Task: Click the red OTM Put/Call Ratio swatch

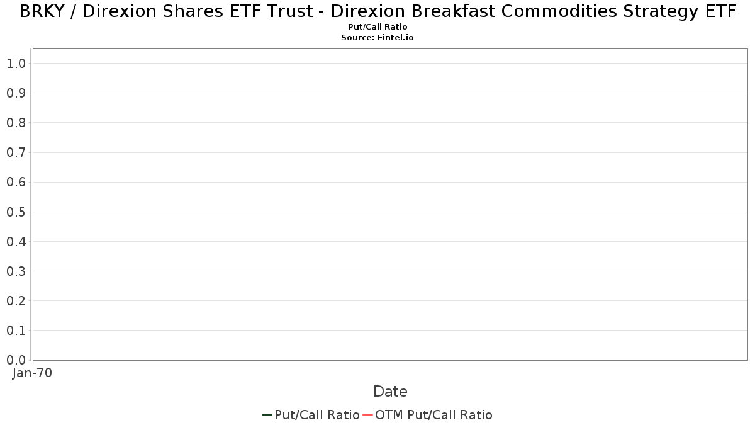Action: pyautogui.click(x=367, y=415)
